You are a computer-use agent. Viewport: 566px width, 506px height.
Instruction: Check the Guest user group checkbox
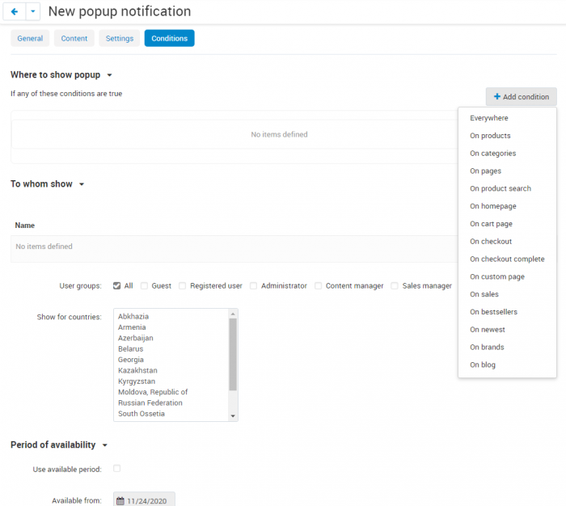click(x=144, y=286)
